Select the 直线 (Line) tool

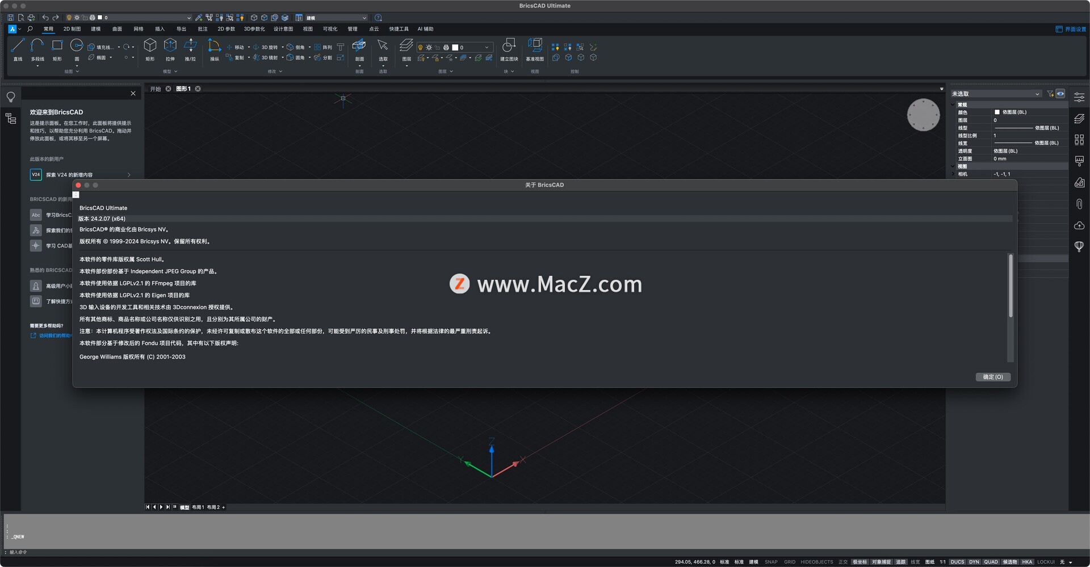[x=18, y=49]
